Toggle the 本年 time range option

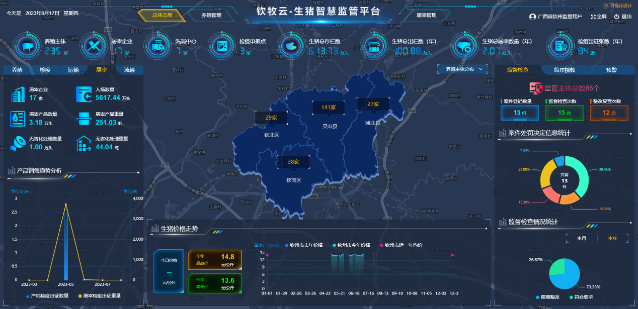(612, 238)
